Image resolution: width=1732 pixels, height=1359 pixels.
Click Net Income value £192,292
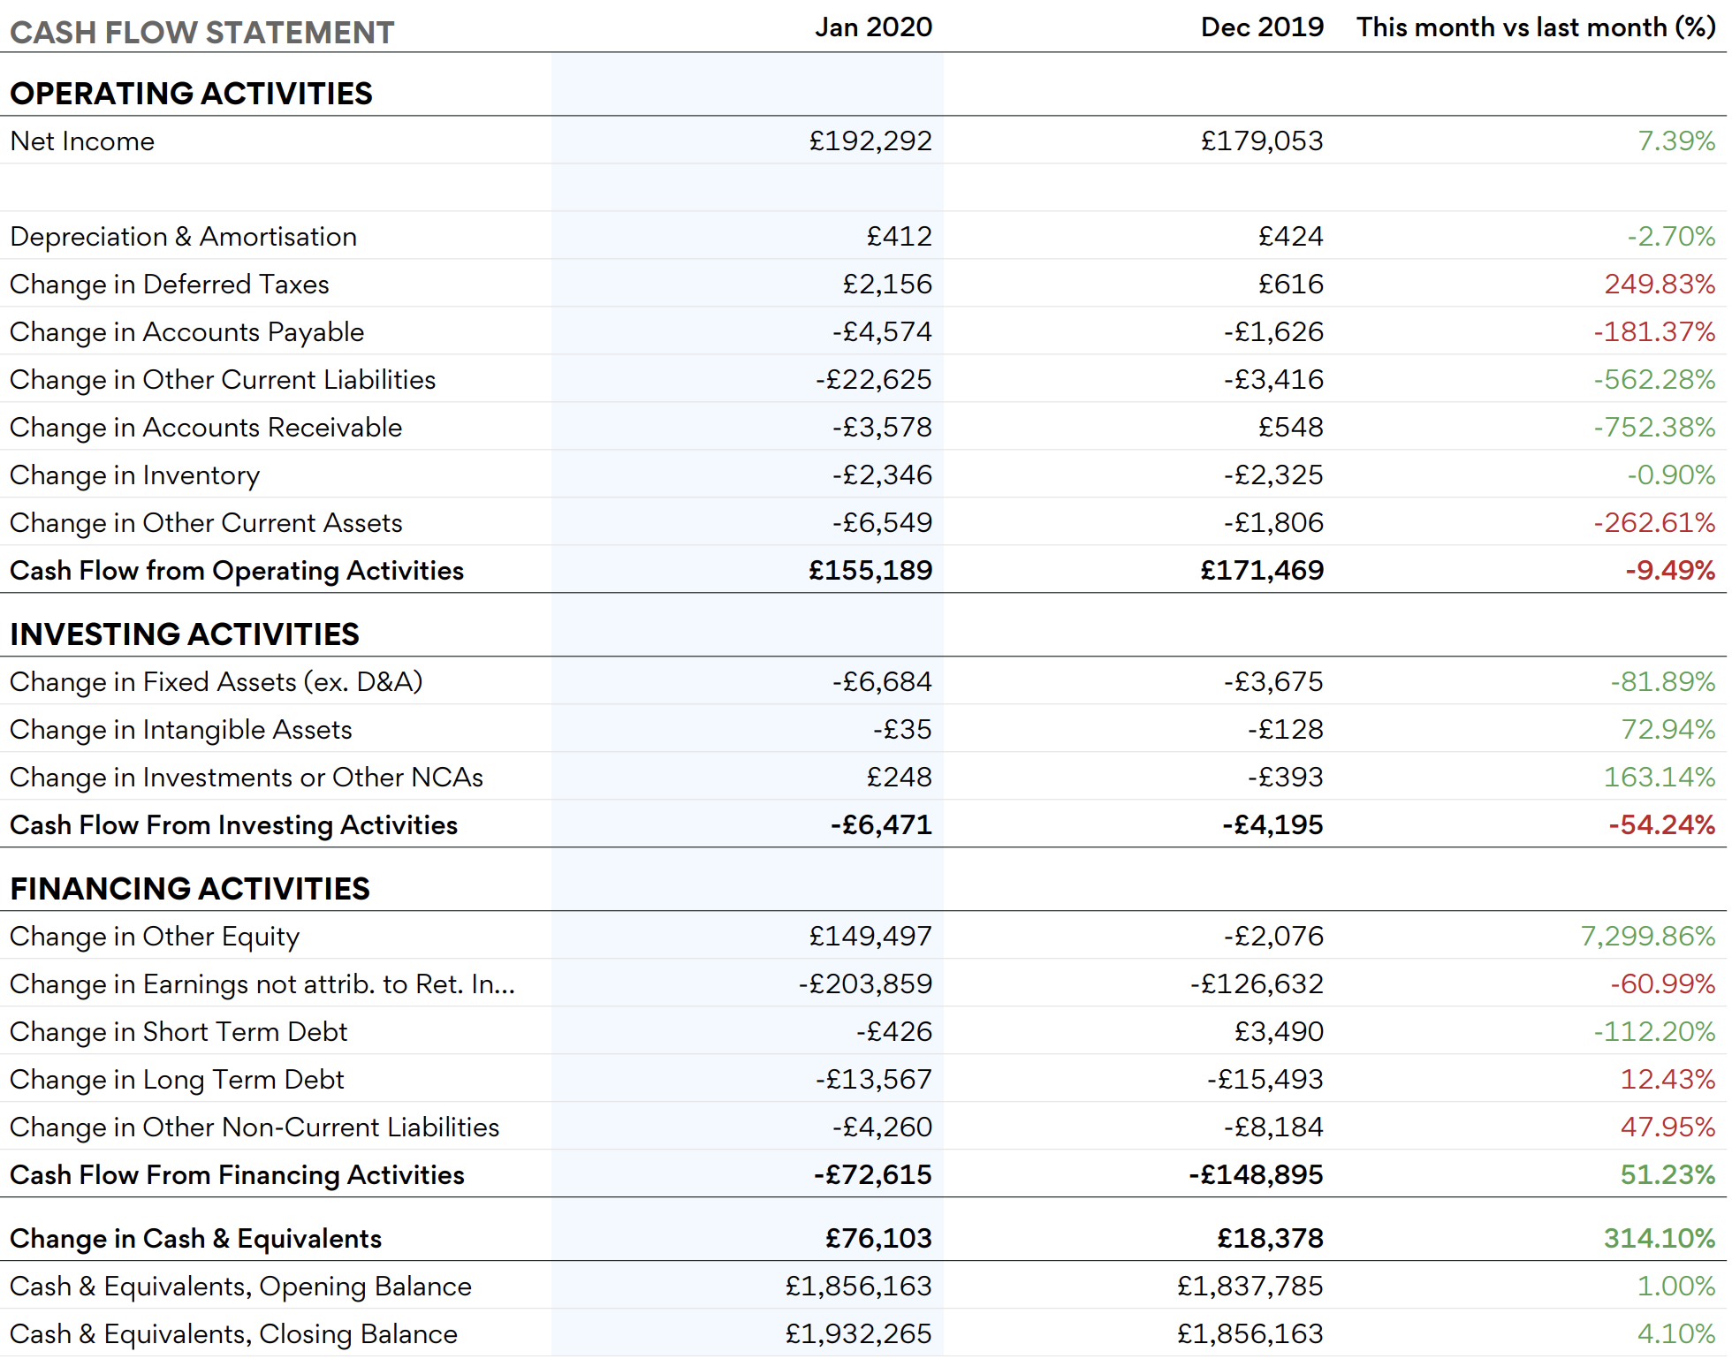[x=870, y=141]
